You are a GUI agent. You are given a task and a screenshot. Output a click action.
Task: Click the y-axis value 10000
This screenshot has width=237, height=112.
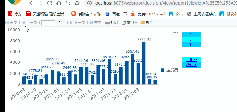click(x=14, y=30)
